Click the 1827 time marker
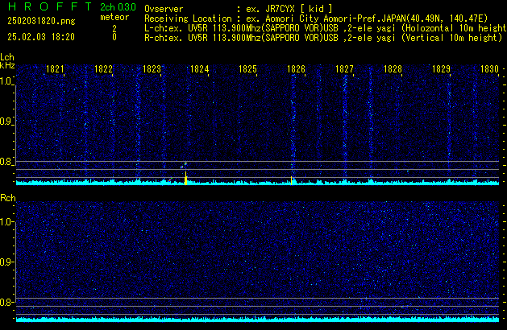Viewport: 507px width, 330px height. point(344,69)
